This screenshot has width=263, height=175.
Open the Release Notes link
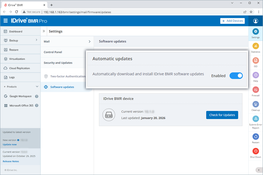[x=11, y=161]
